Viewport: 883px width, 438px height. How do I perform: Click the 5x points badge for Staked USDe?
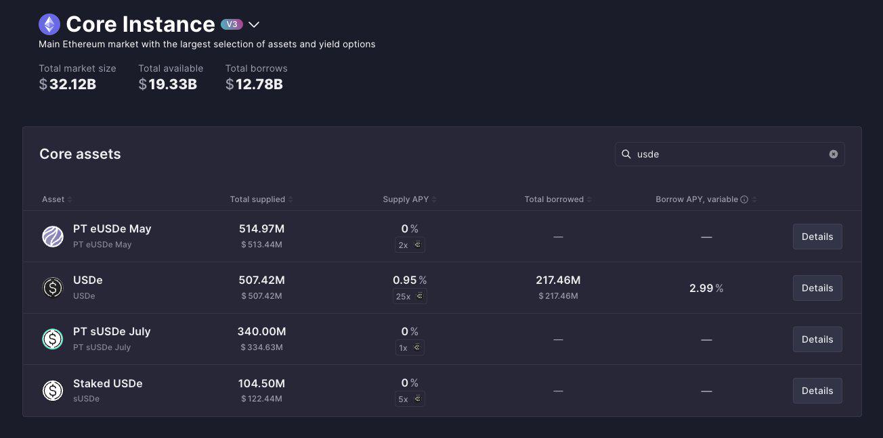point(410,399)
